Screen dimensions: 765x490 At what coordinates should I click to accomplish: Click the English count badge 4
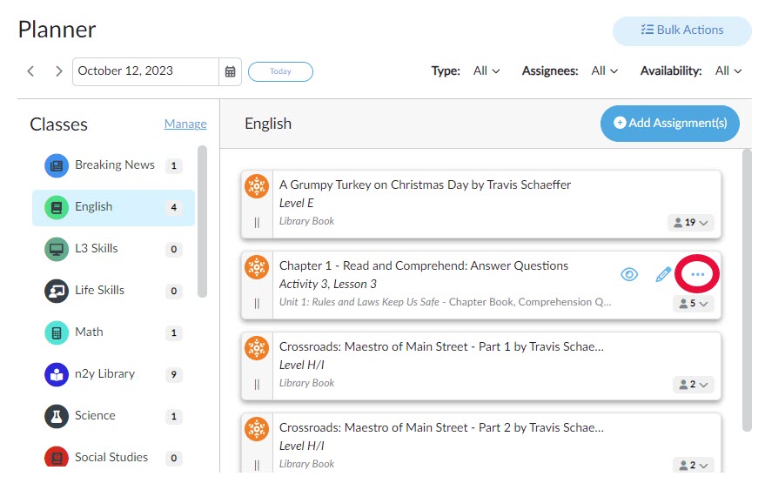coord(174,207)
